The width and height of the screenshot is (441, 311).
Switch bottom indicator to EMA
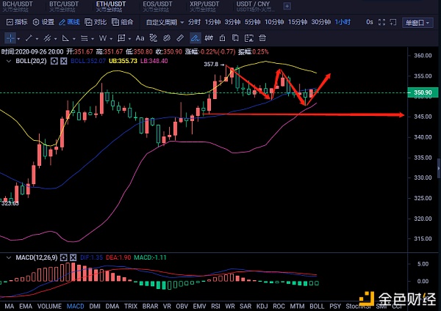[26, 306]
